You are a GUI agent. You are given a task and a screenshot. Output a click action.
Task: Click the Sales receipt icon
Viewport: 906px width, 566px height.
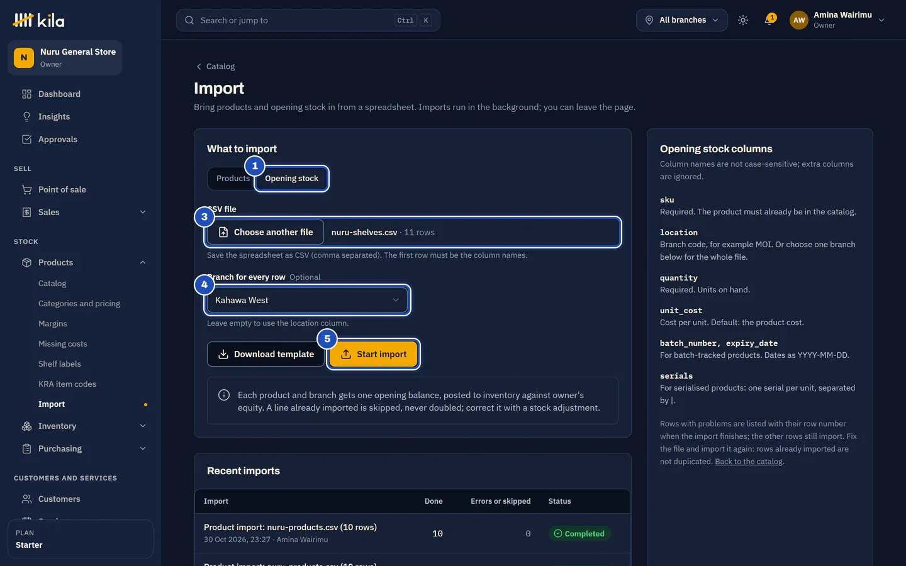[26, 212]
